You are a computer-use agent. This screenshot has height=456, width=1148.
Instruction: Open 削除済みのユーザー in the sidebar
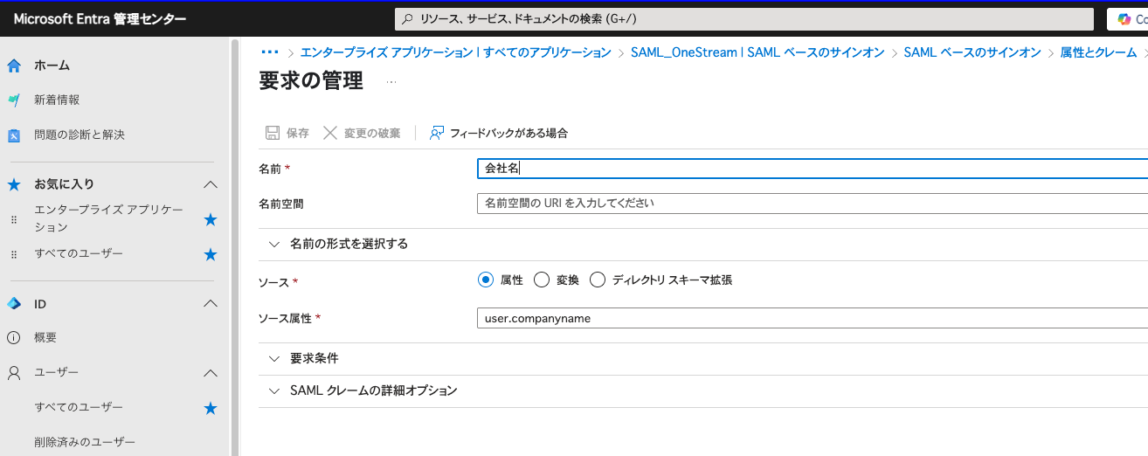coord(85,442)
